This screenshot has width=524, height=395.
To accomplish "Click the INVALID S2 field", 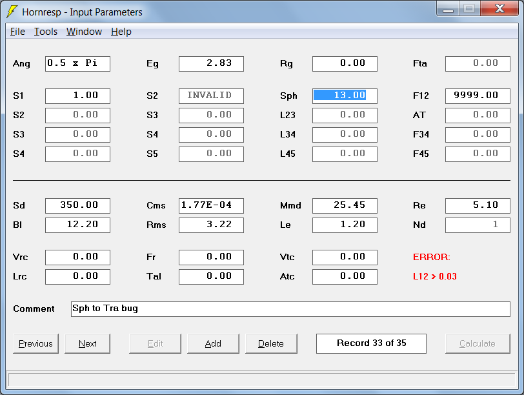I will [x=211, y=96].
